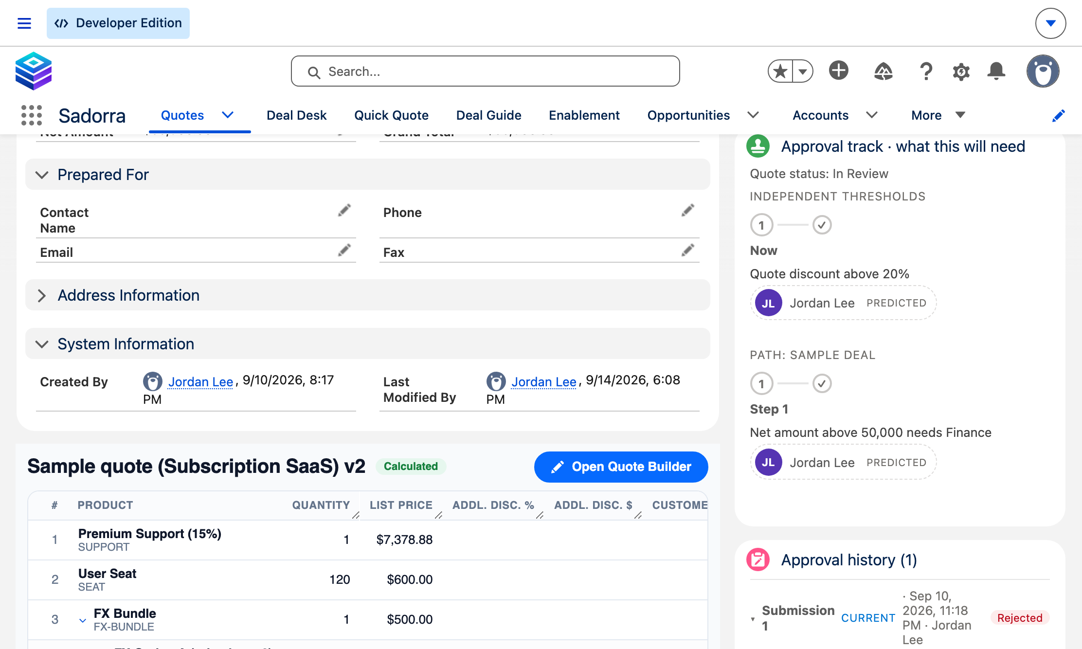1082x649 pixels.
Task: Collapse the System Information section
Action: pos(42,344)
